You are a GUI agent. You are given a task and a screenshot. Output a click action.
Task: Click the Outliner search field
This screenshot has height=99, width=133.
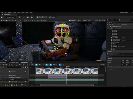122,22
